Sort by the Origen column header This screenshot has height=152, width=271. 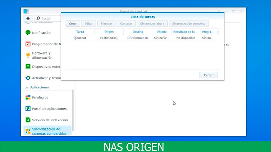pos(109,32)
